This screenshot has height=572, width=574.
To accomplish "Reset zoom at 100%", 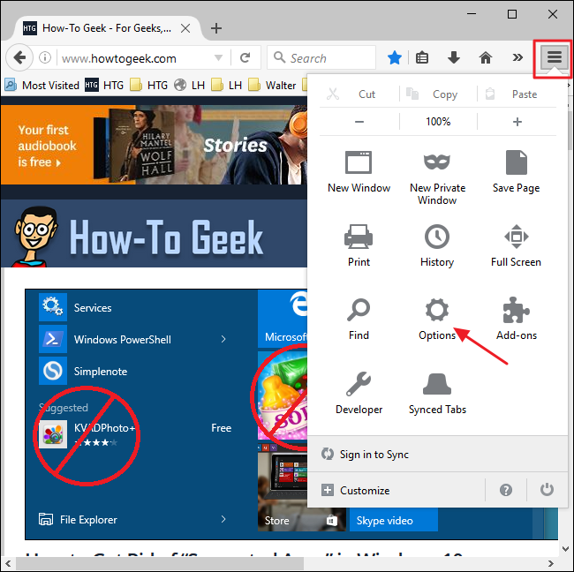I will coord(438,122).
